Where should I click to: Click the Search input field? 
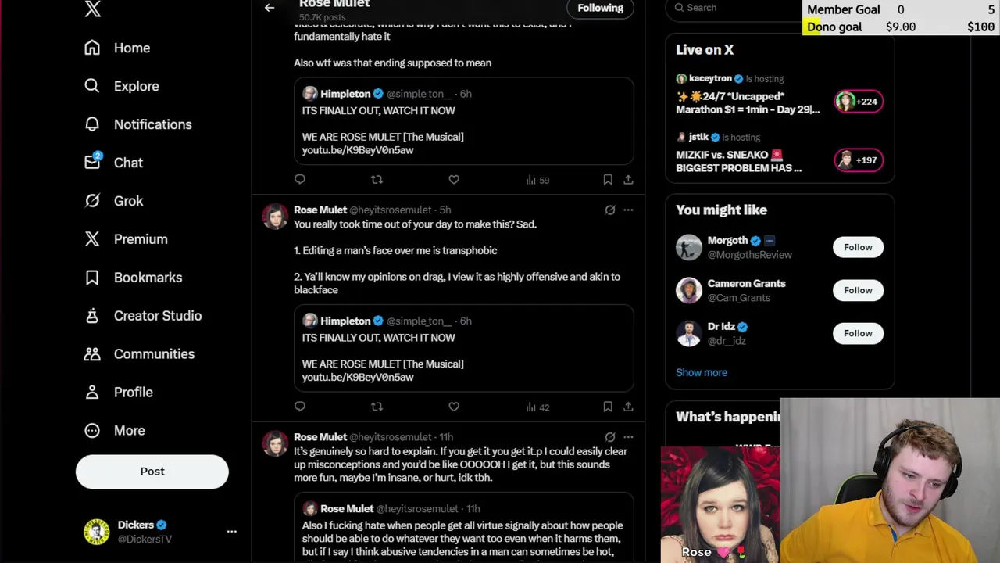(734, 8)
